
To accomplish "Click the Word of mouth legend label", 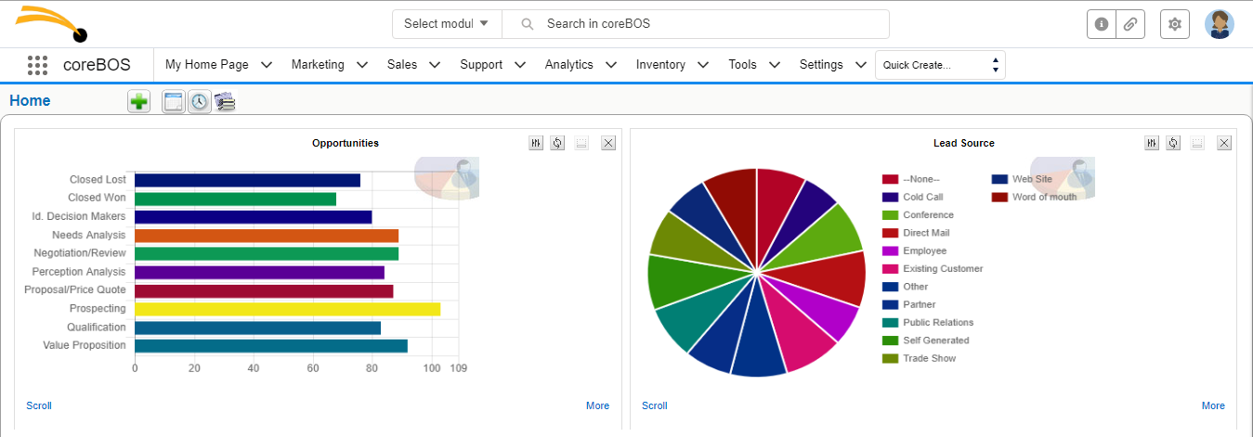I will coord(1045,197).
